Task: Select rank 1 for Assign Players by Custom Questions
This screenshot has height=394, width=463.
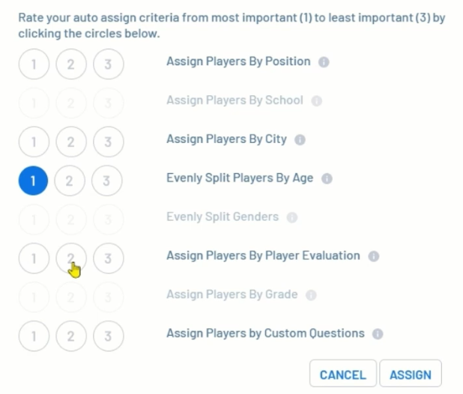Action: tap(34, 336)
